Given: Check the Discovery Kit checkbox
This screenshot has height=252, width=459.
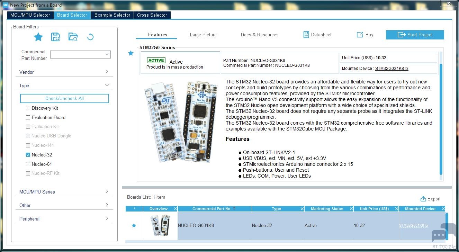Looking at the screenshot, I should click(28, 108).
